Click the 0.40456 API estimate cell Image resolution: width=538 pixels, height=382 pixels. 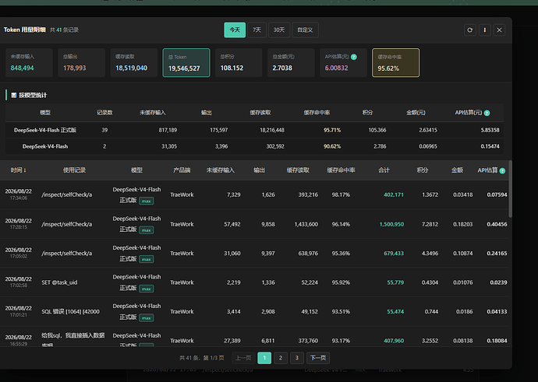tap(497, 224)
